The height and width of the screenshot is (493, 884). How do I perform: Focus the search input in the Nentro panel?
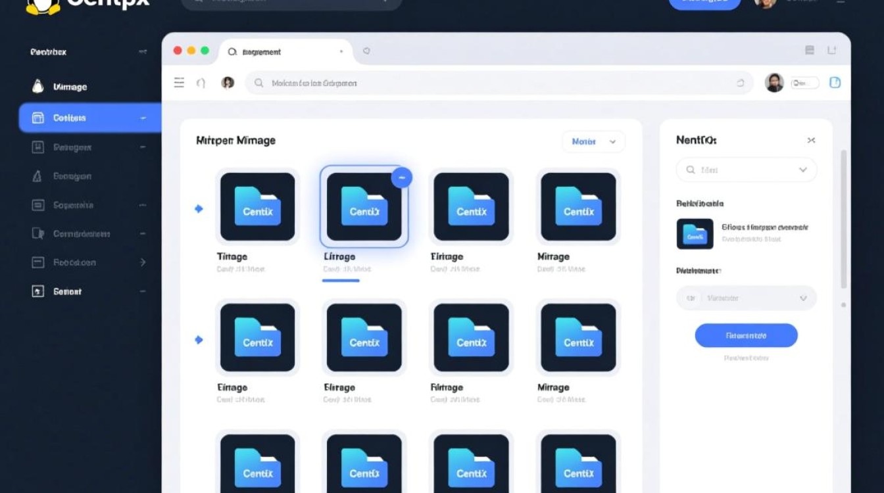(x=747, y=170)
